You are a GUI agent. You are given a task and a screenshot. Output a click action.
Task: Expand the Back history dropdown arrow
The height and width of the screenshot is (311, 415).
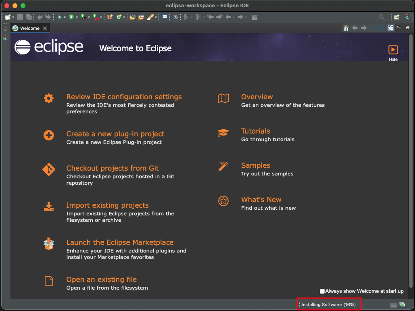234,17
